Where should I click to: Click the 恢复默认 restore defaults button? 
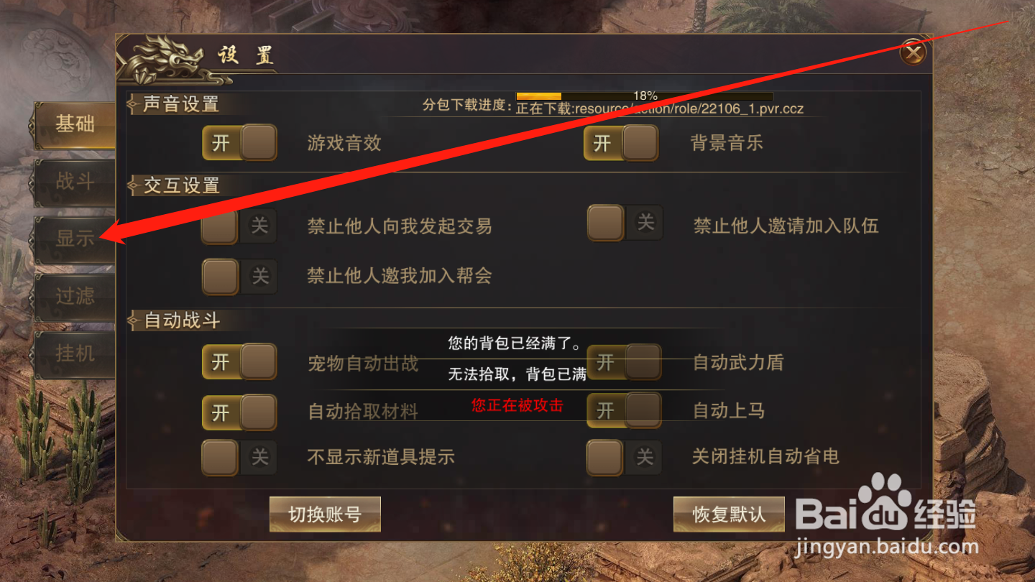pos(729,514)
